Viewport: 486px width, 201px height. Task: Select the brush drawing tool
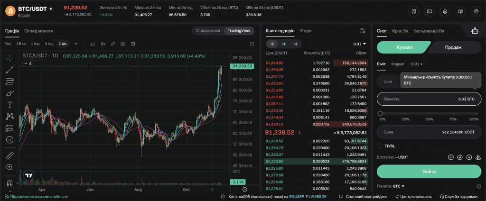click(9, 93)
